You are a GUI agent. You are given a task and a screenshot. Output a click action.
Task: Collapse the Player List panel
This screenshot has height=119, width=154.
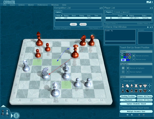pyautogui.click(x=150, y=8)
